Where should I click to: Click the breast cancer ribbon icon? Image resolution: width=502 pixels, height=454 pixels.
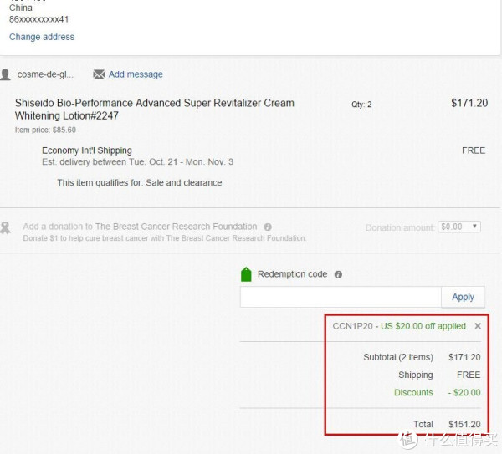click(6, 228)
